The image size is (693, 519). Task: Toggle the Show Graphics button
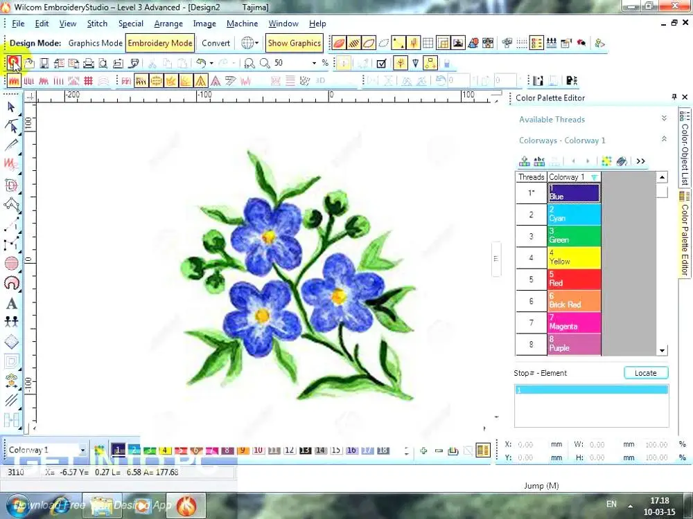pos(294,43)
